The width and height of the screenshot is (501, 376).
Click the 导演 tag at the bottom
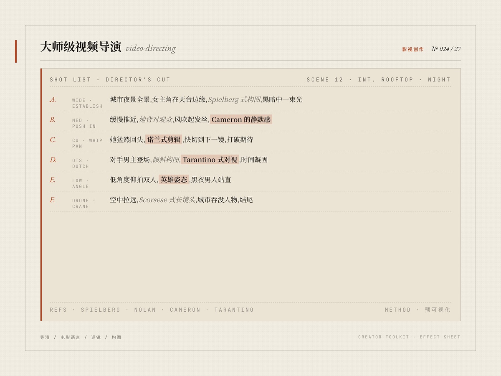pos(45,337)
